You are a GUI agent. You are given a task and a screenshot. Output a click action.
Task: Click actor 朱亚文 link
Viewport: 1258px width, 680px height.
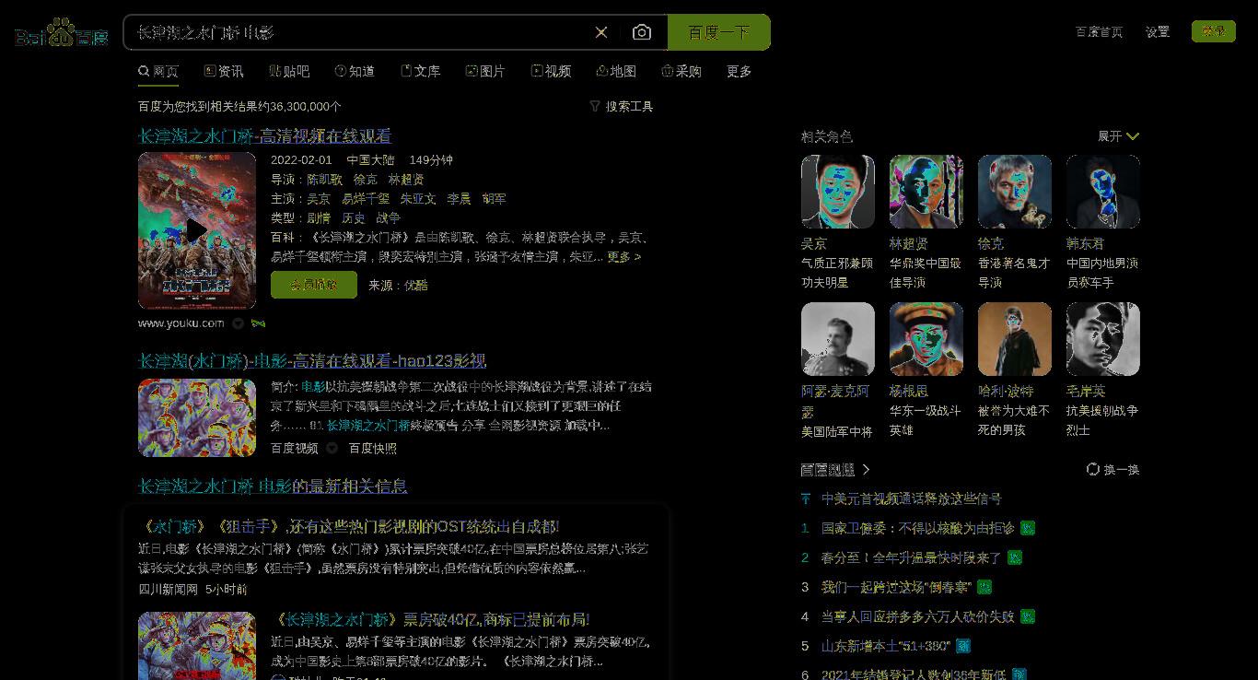pos(418,199)
